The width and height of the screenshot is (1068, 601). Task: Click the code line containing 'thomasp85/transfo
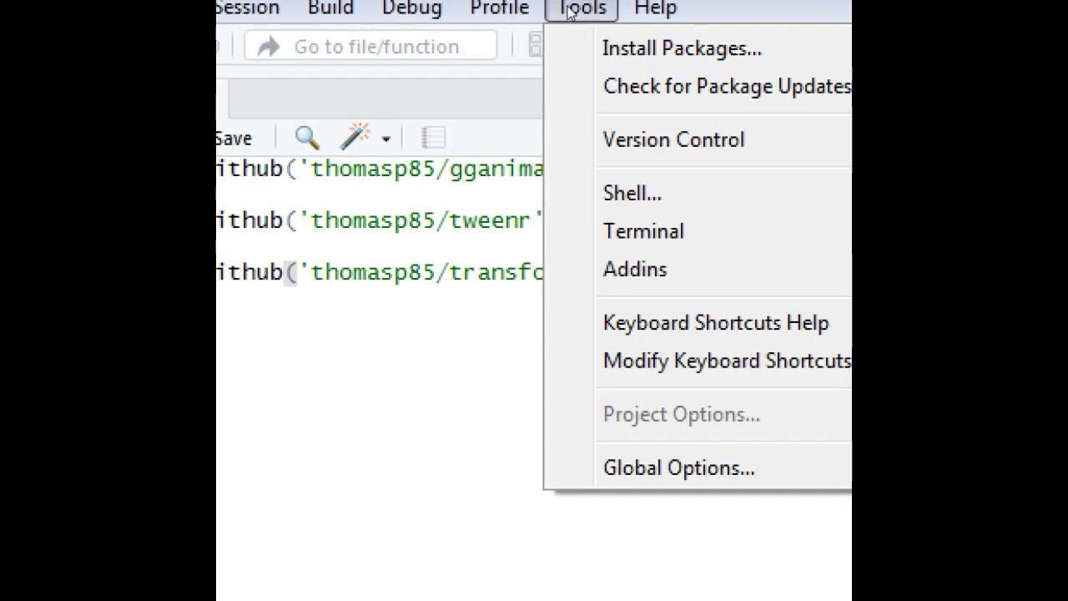pyautogui.click(x=380, y=272)
